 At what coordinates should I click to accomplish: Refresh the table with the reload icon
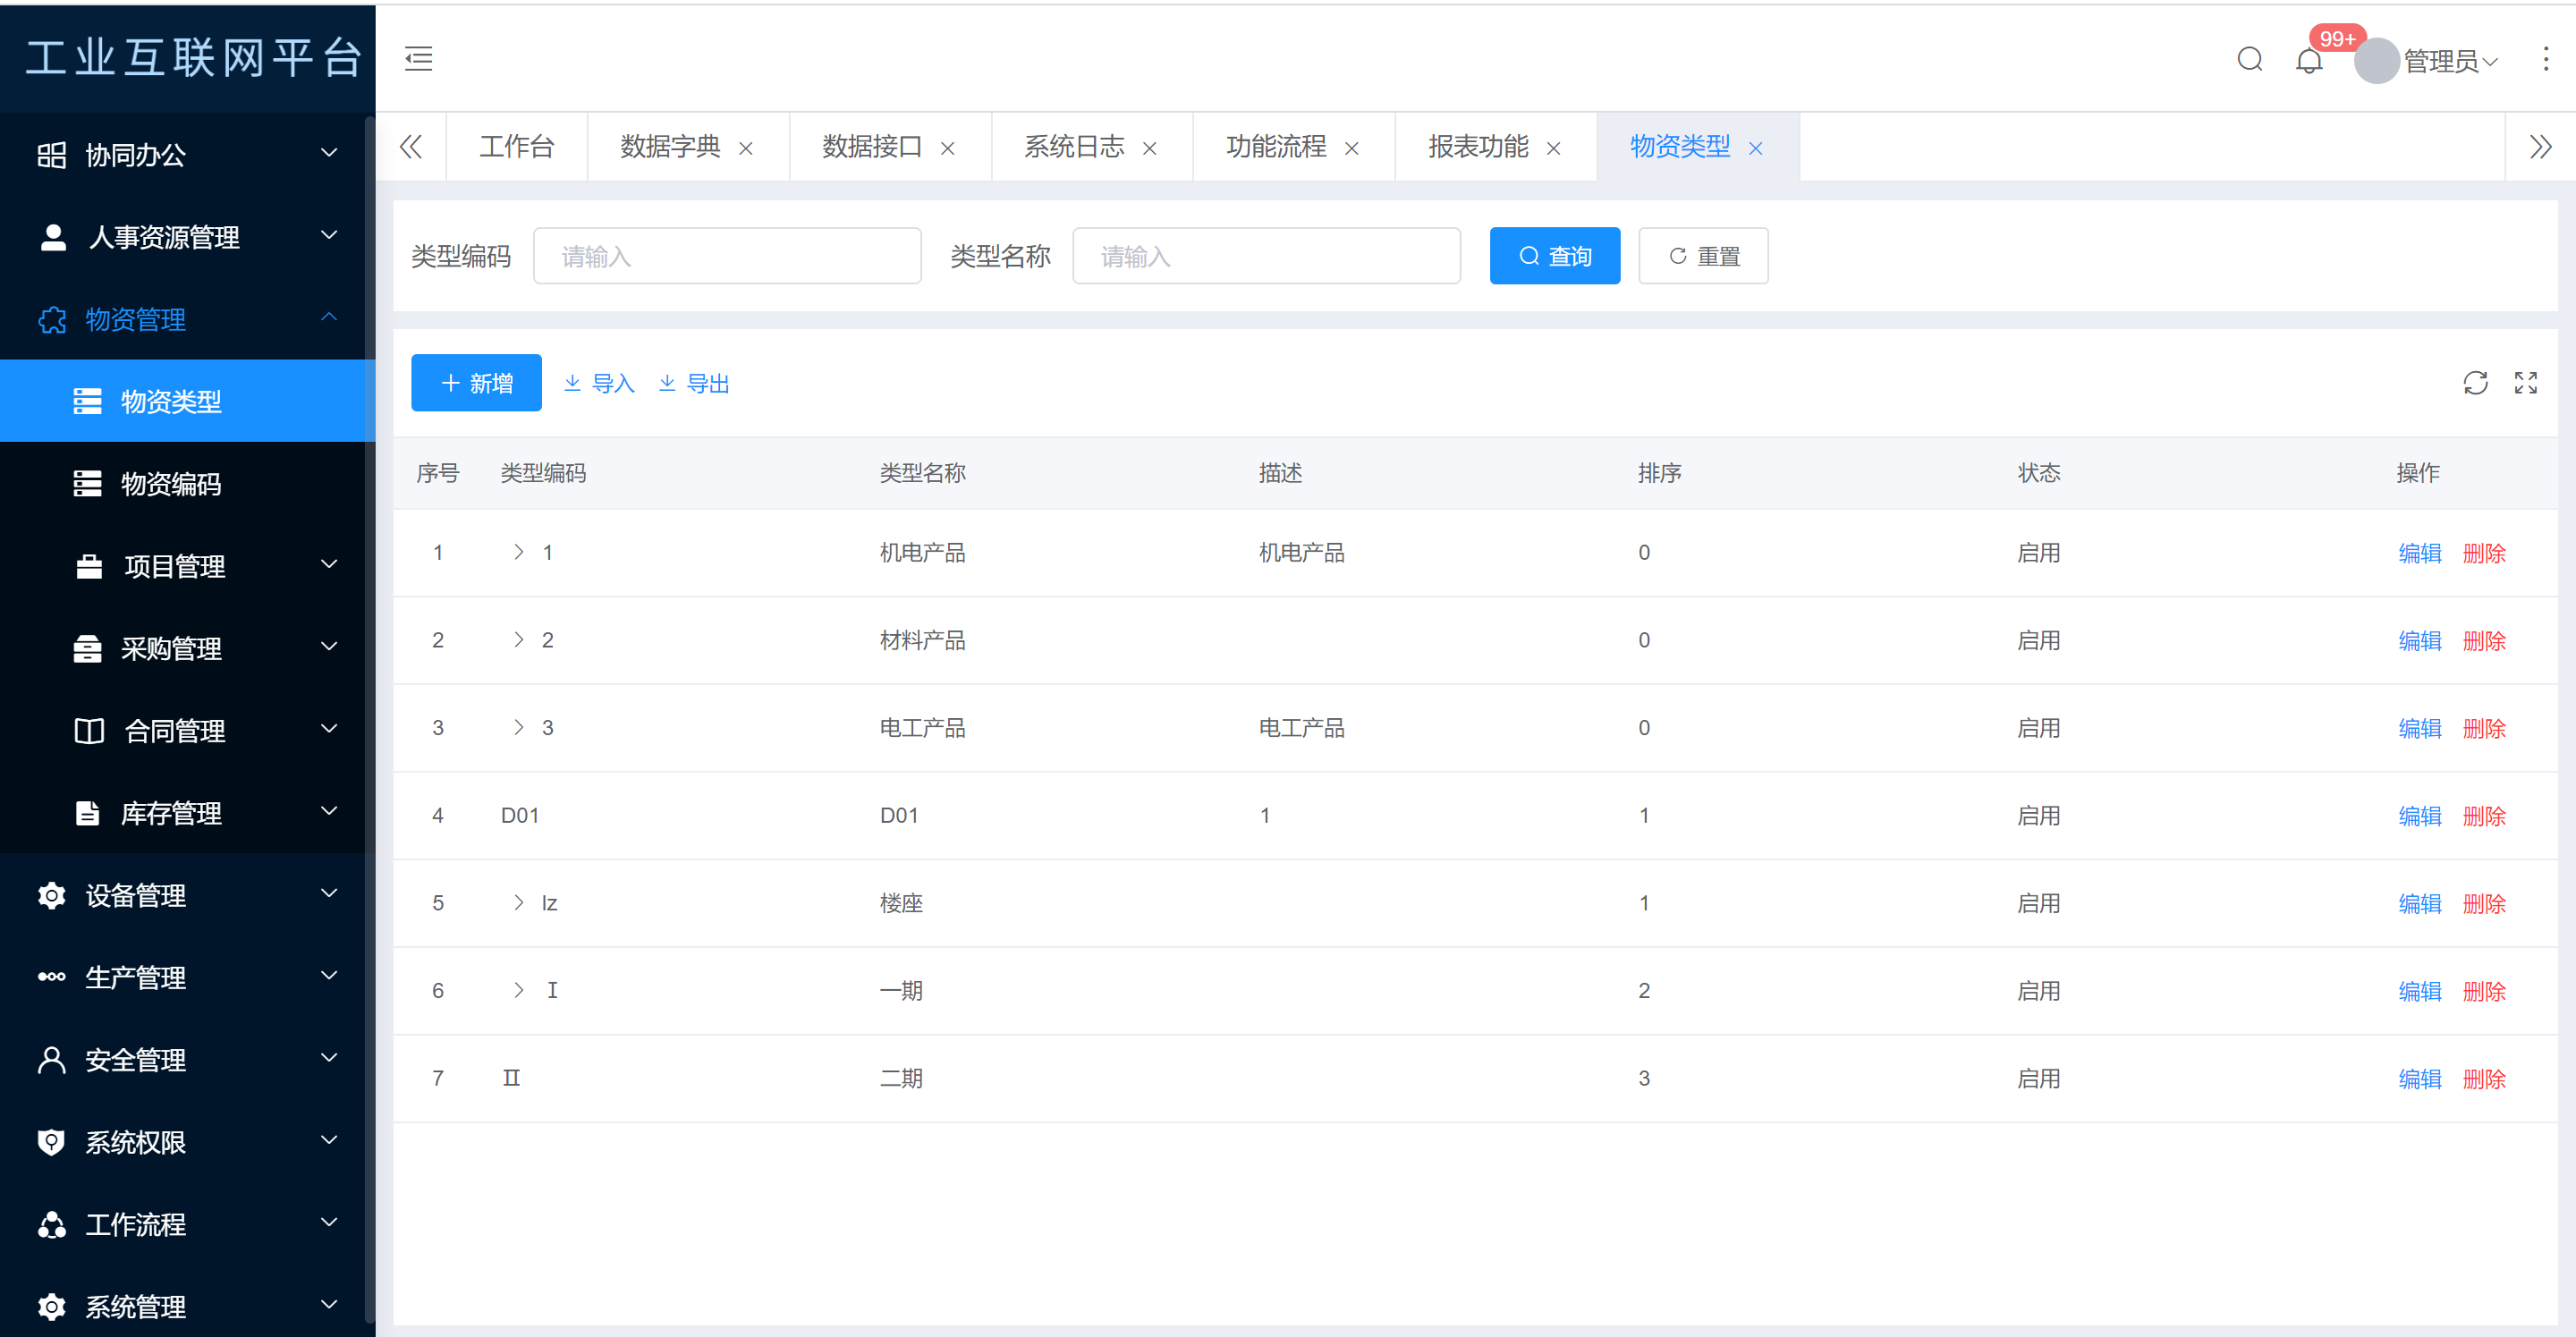[x=2475, y=383]
